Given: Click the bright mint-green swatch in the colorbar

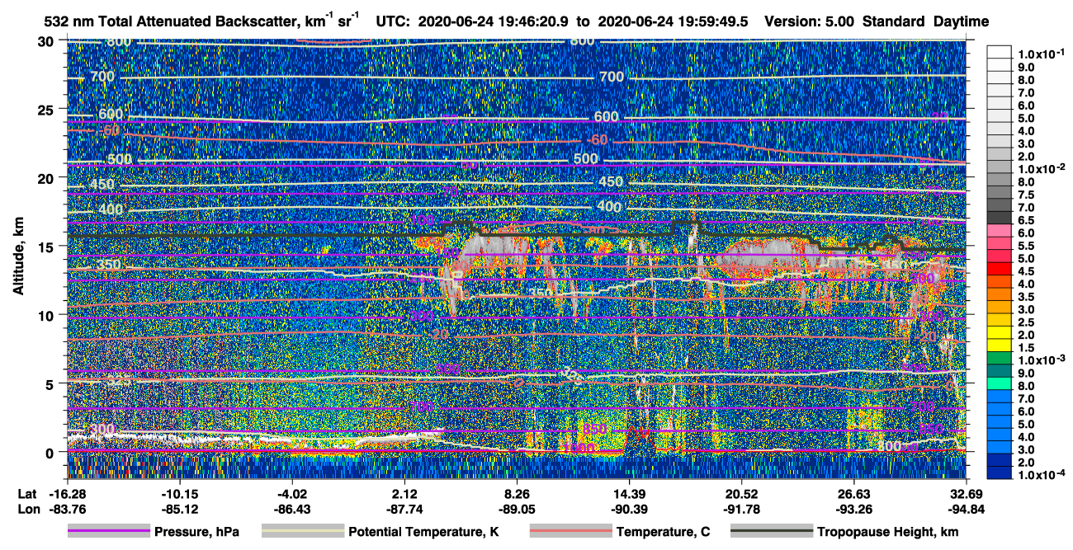Looking at the screenshot, I should pos(1000,383).
